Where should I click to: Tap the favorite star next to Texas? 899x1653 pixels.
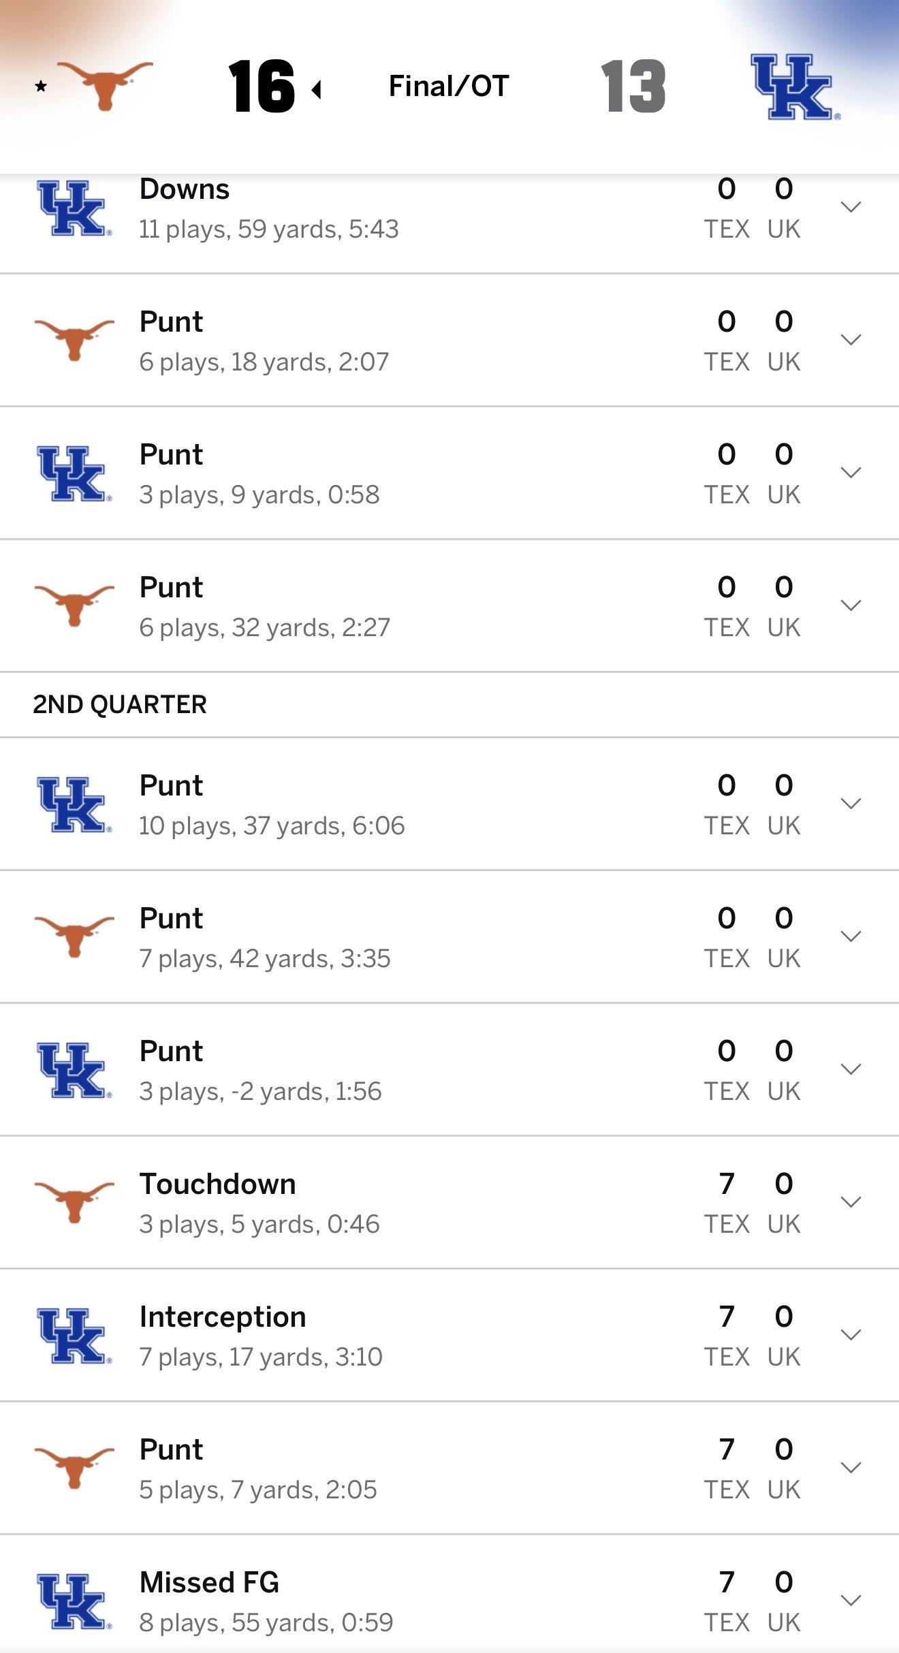(x=41, y=86)
